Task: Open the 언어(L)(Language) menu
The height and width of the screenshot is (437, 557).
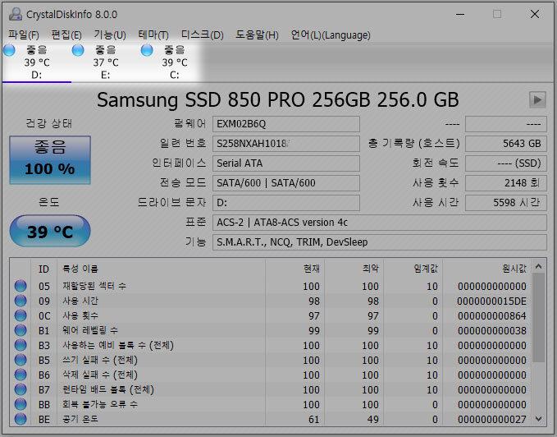Action: (x=331, y=34)
